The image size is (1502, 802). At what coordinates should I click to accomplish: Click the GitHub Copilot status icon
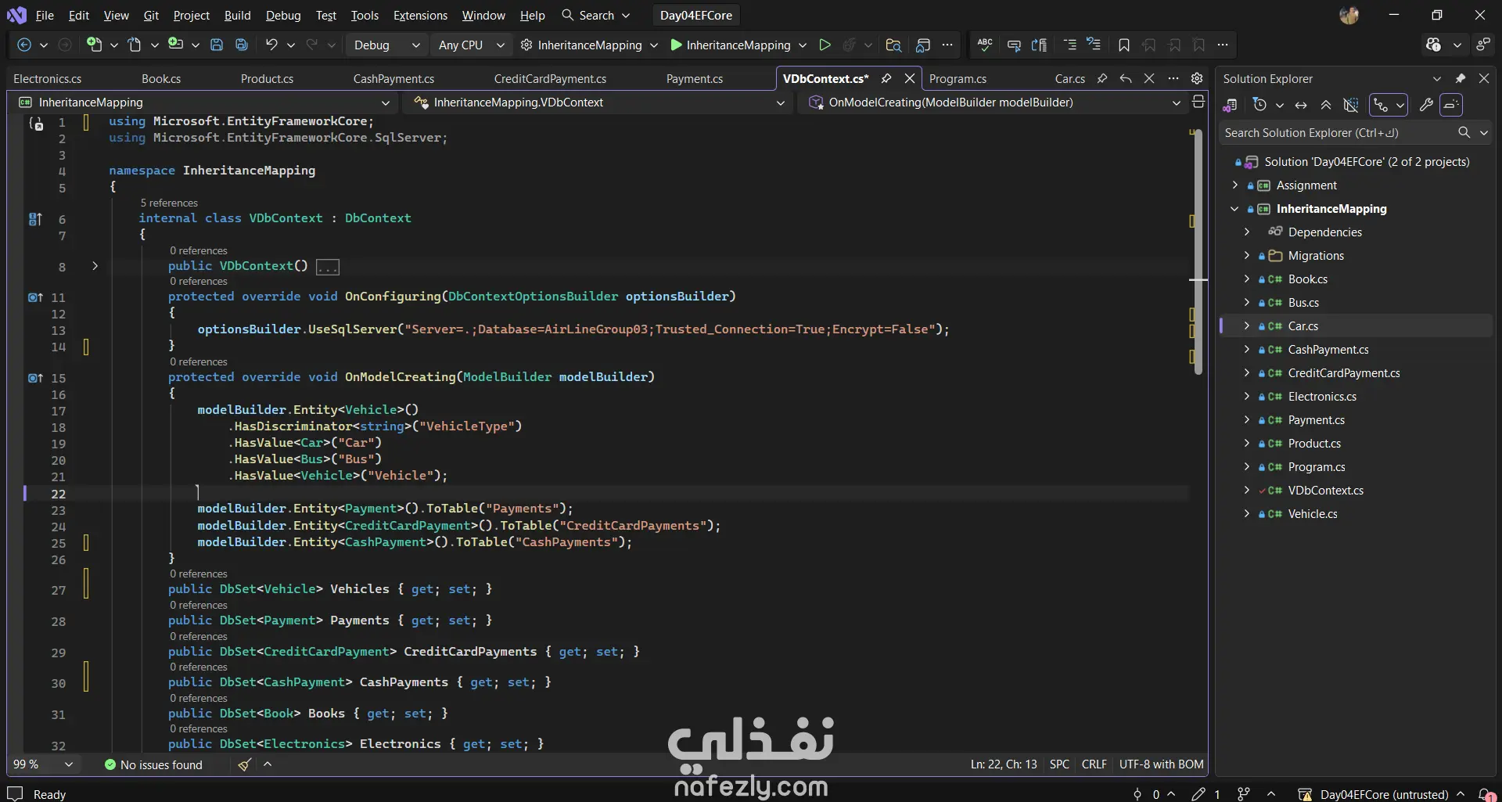[1433, 45]
